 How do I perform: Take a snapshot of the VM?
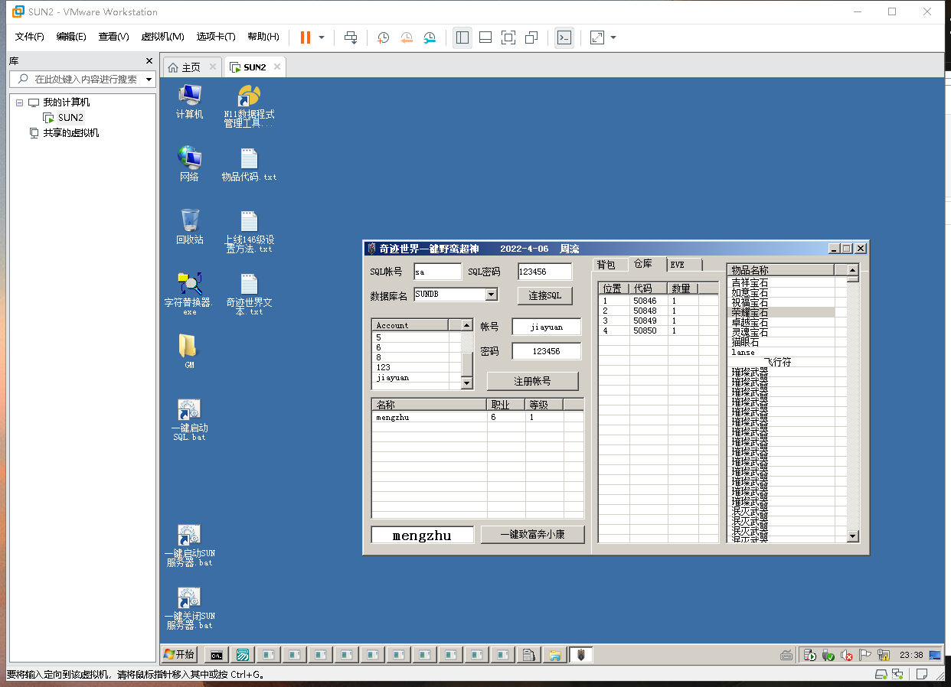coord(384,37)
